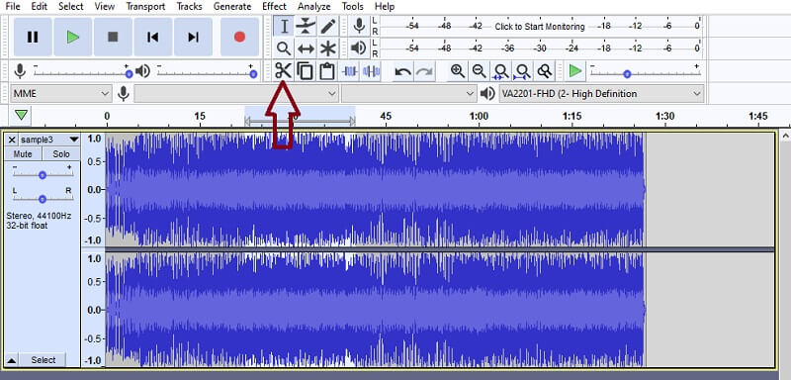Viewport: 791px width, 380px height.
Task: Open the File menu
Action: coord(13,7)
